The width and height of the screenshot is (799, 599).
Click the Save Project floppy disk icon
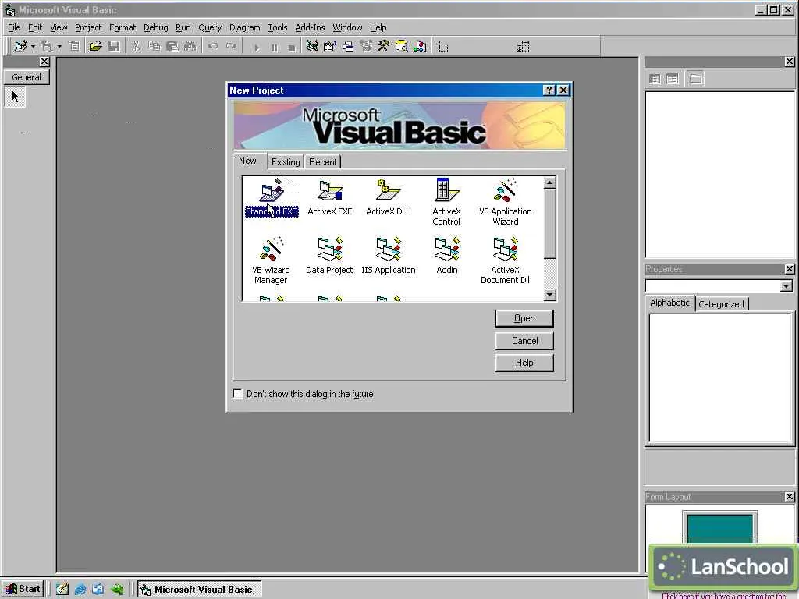114,46
